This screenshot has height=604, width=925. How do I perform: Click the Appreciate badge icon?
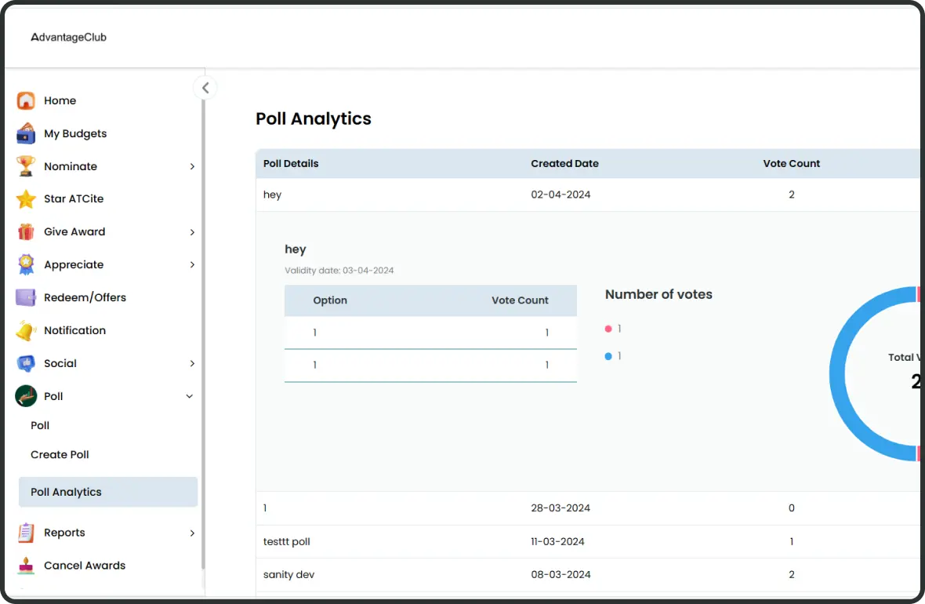26,265
